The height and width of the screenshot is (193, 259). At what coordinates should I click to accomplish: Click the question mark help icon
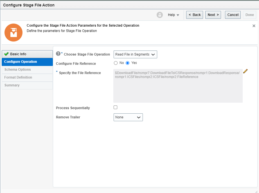point(58,54)
